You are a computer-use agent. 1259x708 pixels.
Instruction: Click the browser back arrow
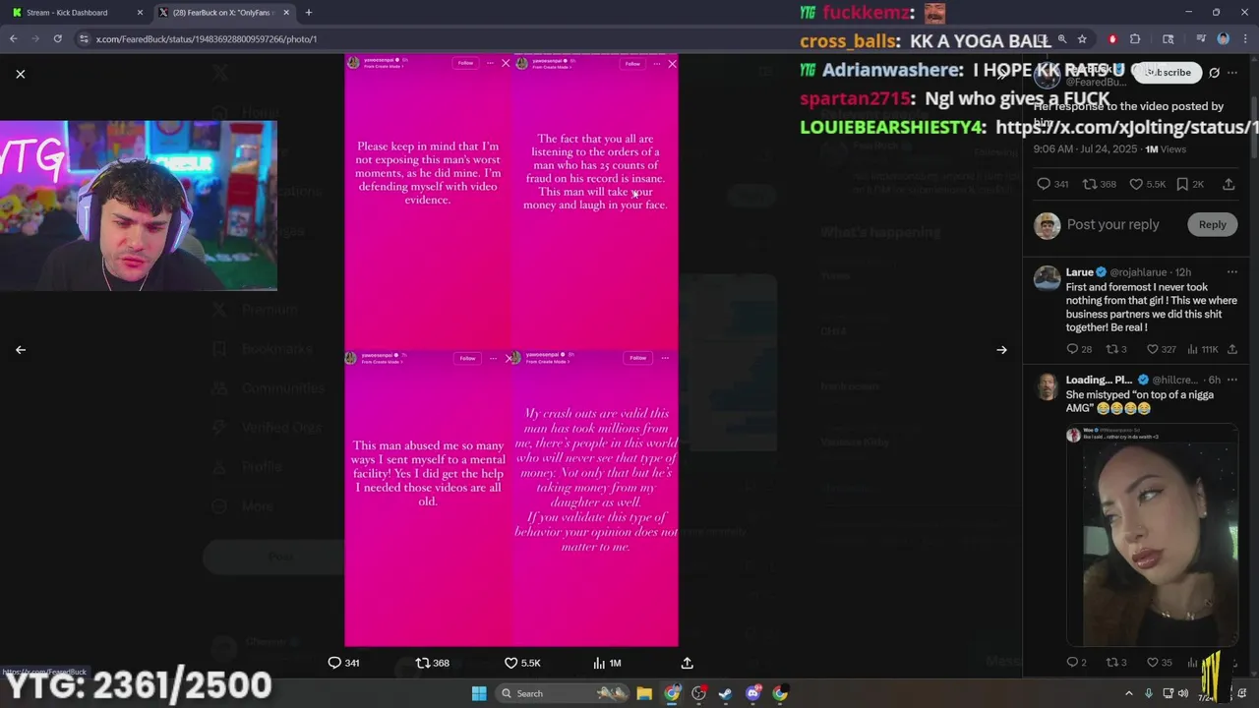tap(14, 39)
